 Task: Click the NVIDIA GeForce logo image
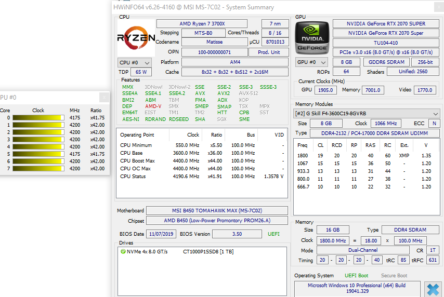click(x=312, y=38)
